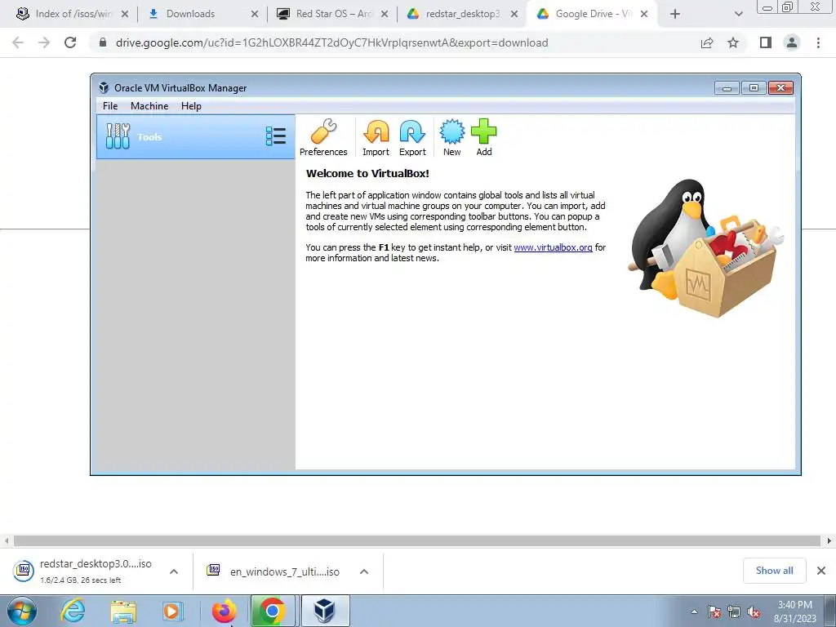Click the right scroll arrow of horizontal scrollbar
The image size is (836, 627).
(x=829, y=540)
